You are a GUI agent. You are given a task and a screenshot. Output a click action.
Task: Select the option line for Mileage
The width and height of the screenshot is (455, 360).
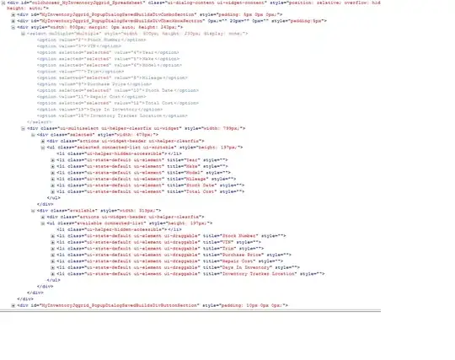click(x=112, y=78)
